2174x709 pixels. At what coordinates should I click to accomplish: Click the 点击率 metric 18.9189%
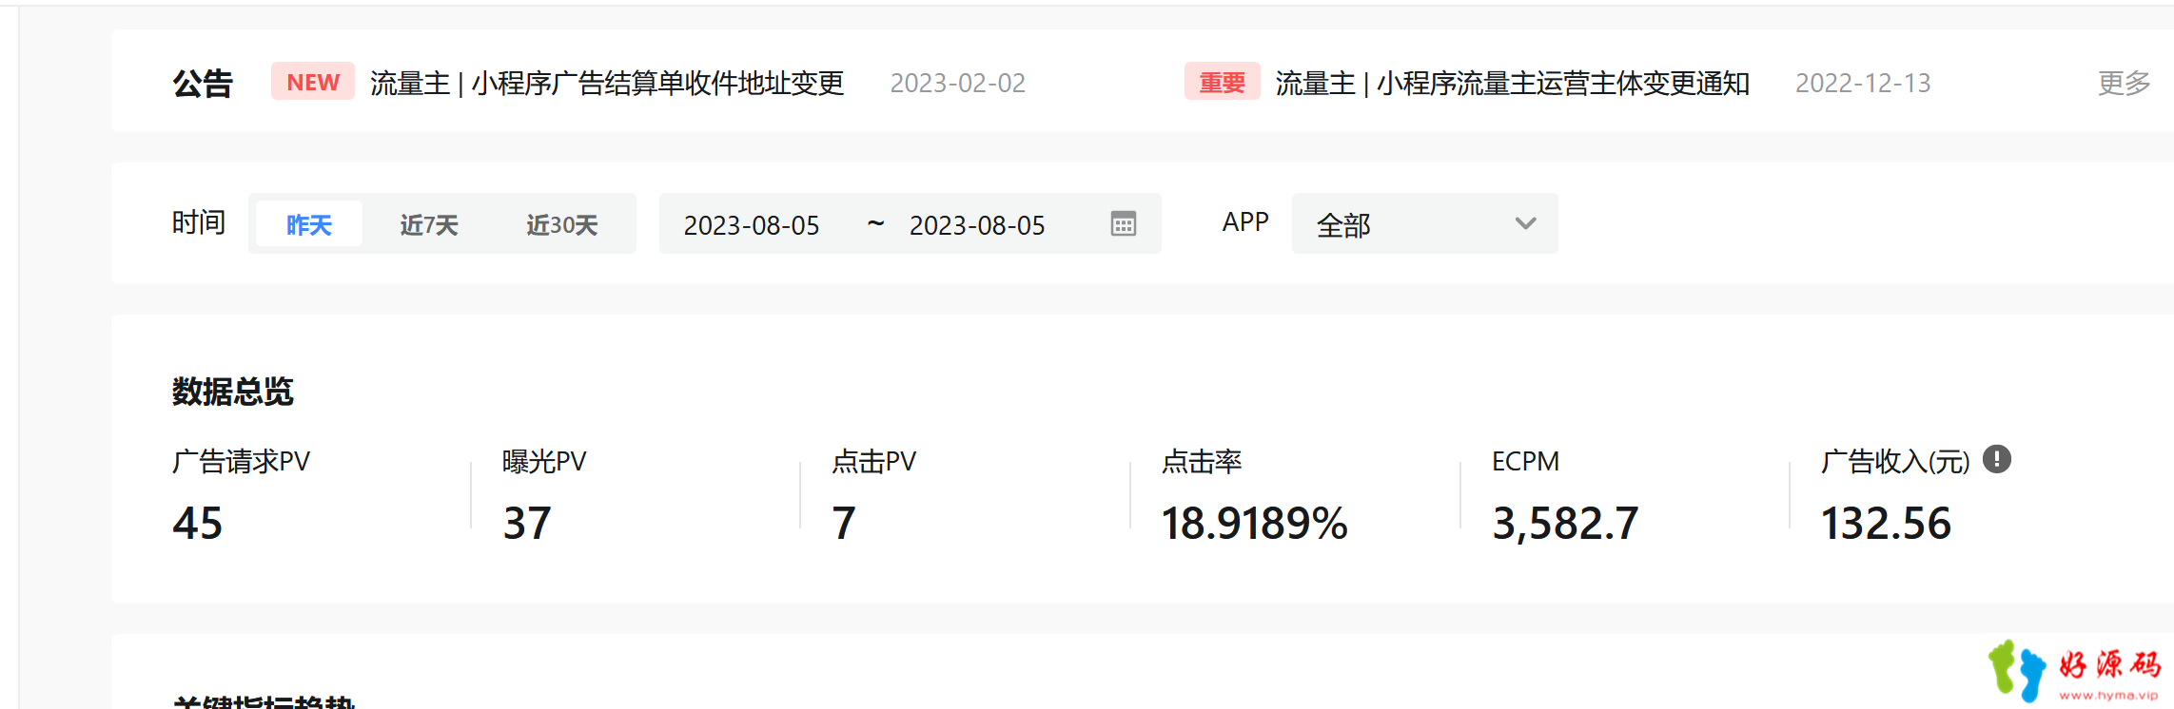(x=1254, y=523)
